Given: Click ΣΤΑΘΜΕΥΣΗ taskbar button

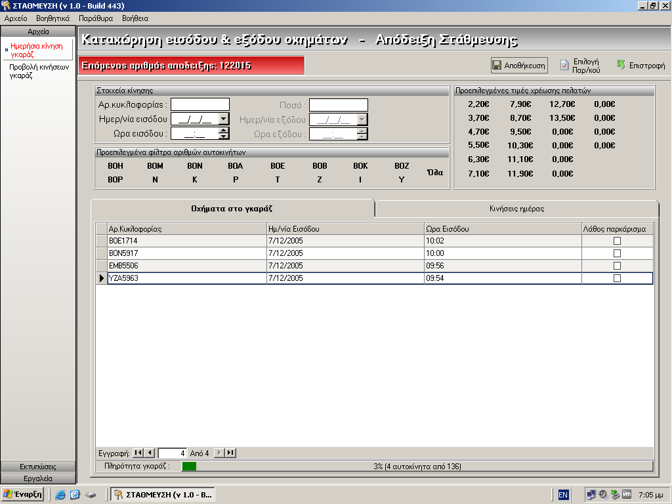Looking at the screenshot, I should 163,495.
